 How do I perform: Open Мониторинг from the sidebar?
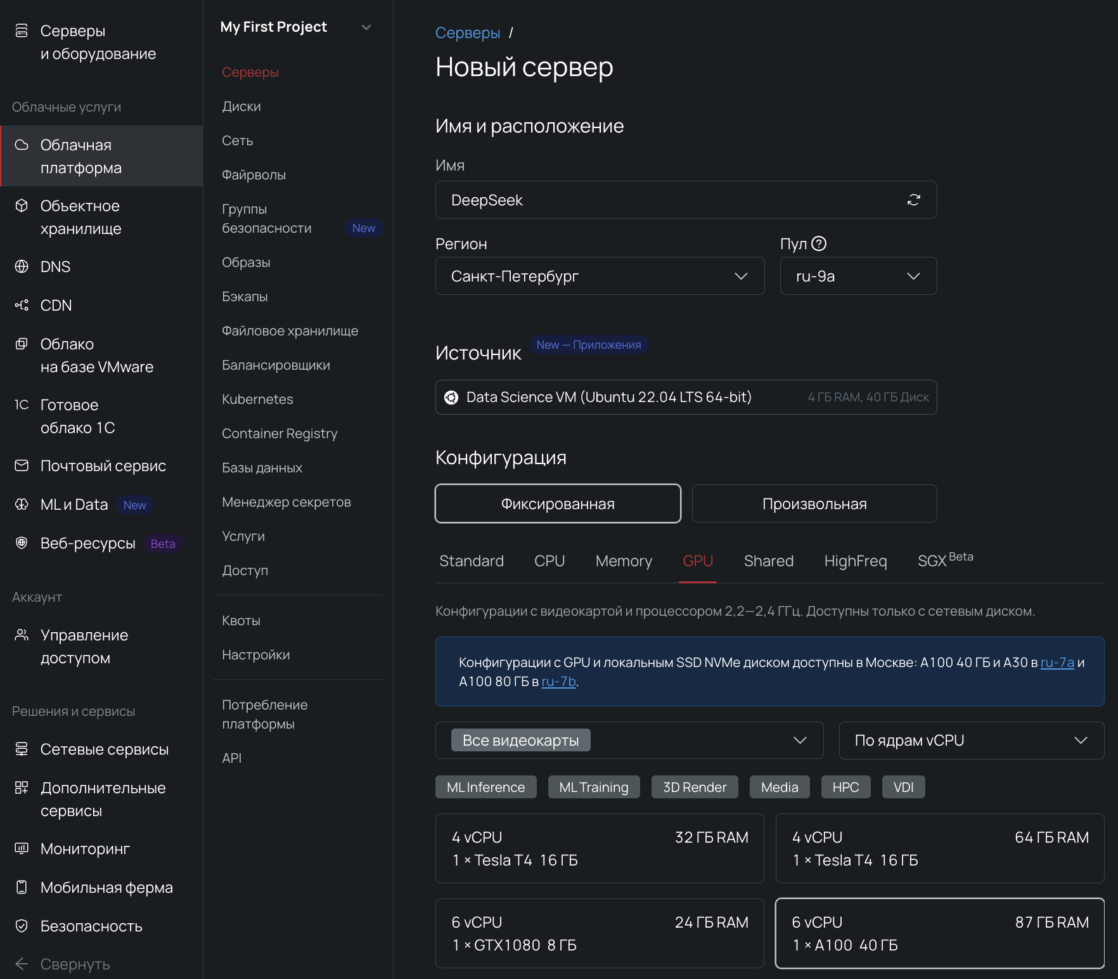(86, 848)
